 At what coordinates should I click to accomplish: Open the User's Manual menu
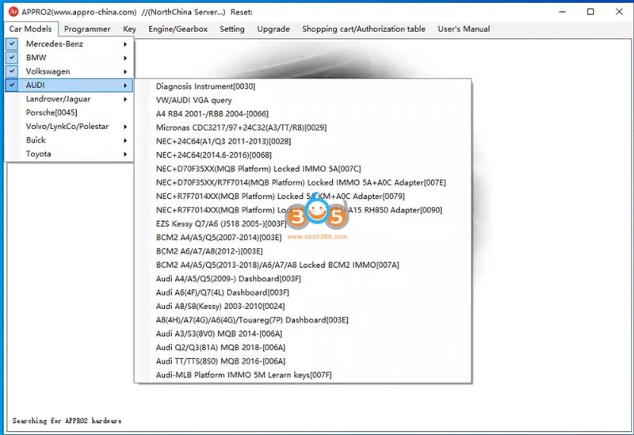pyautogui.click(x=464, y=29)
